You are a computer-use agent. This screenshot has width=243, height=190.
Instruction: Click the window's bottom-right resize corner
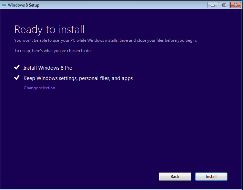(x=241, y=188)
